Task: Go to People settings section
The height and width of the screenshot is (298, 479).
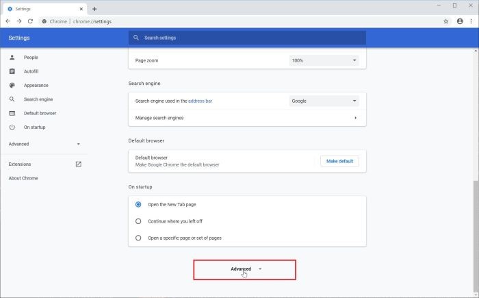Action: [31, 58]
